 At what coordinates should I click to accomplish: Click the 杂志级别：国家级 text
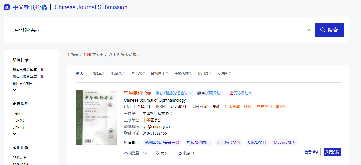coord(272,107)
